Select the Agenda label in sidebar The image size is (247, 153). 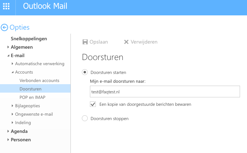pos(19,131)
